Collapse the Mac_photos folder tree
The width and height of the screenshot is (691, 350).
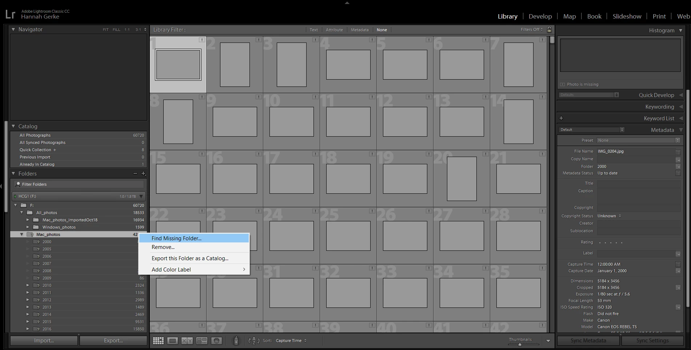pyautogui.click(x=22, y=234)
